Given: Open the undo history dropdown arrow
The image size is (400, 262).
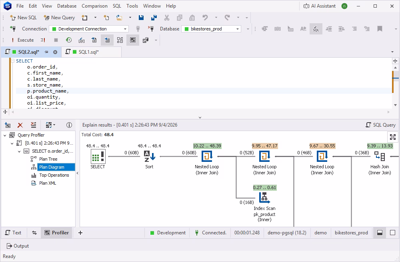Looking at the screenshot, I should point(216,17).
